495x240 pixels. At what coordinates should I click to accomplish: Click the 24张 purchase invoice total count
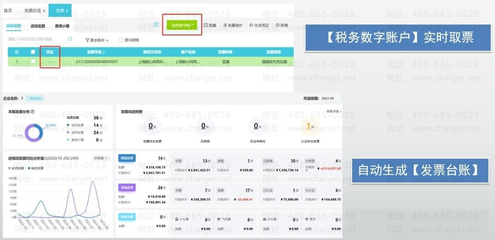pyautogui.click(x=162, y=188)
